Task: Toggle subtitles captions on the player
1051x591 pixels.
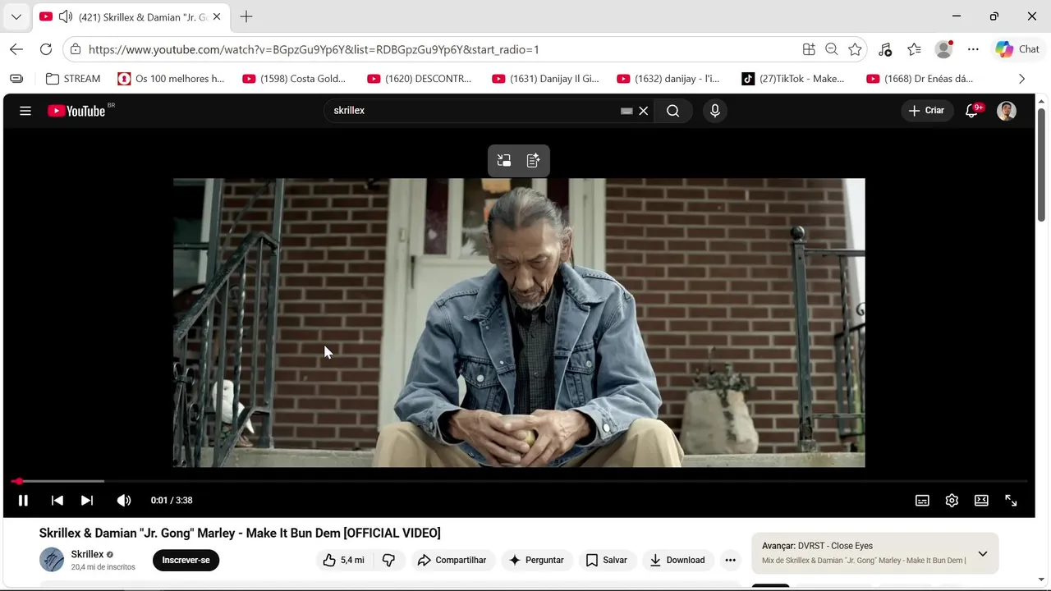Action: [x=922, y=501]
